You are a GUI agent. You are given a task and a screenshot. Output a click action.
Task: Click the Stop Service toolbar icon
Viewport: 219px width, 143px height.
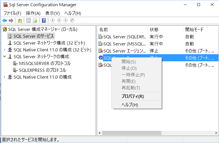coord(66,20)
